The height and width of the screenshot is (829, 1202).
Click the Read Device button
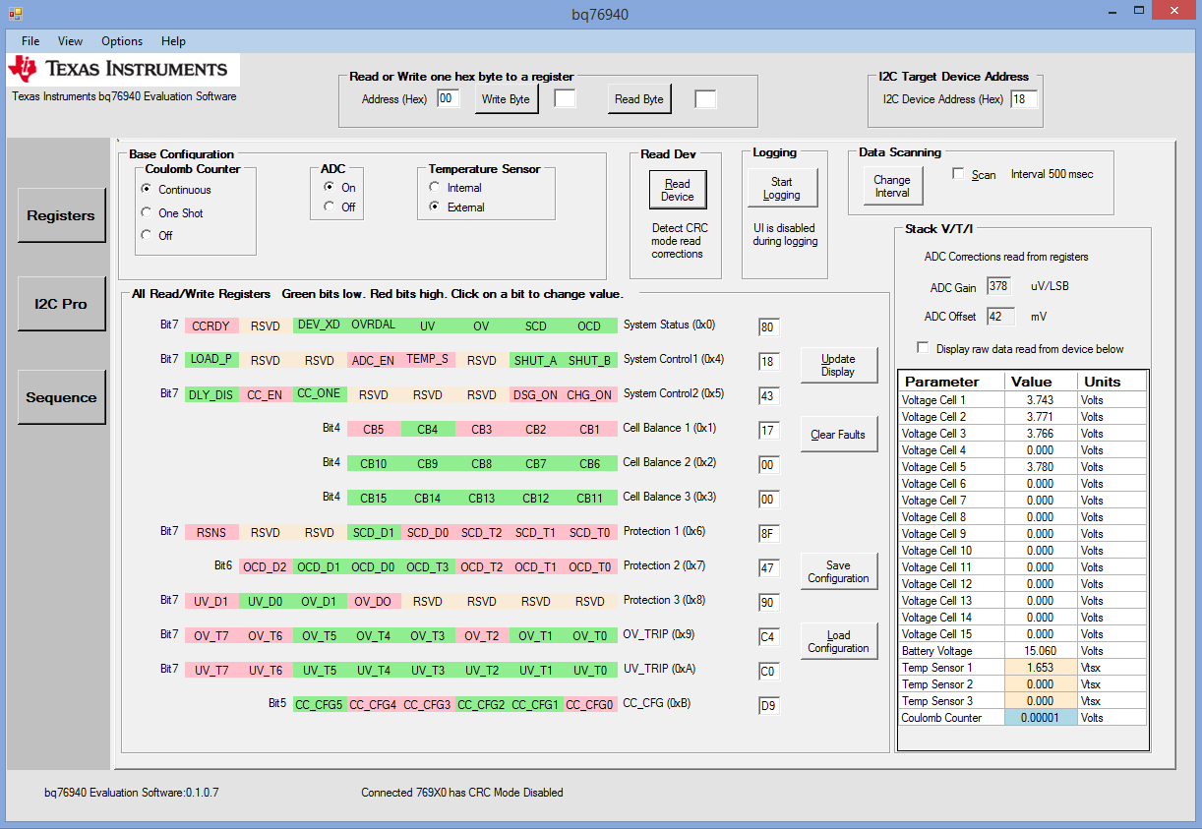point(678,190)
